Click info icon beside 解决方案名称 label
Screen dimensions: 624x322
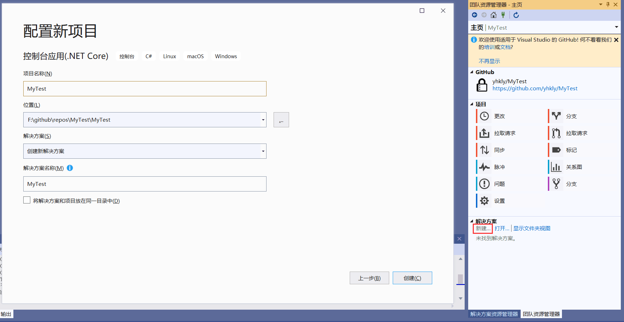click(70, 168)
